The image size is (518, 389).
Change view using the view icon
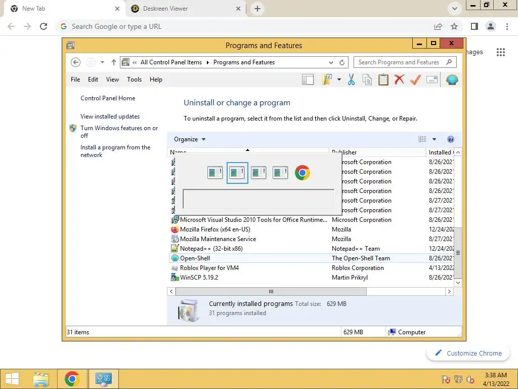[422, 139]
